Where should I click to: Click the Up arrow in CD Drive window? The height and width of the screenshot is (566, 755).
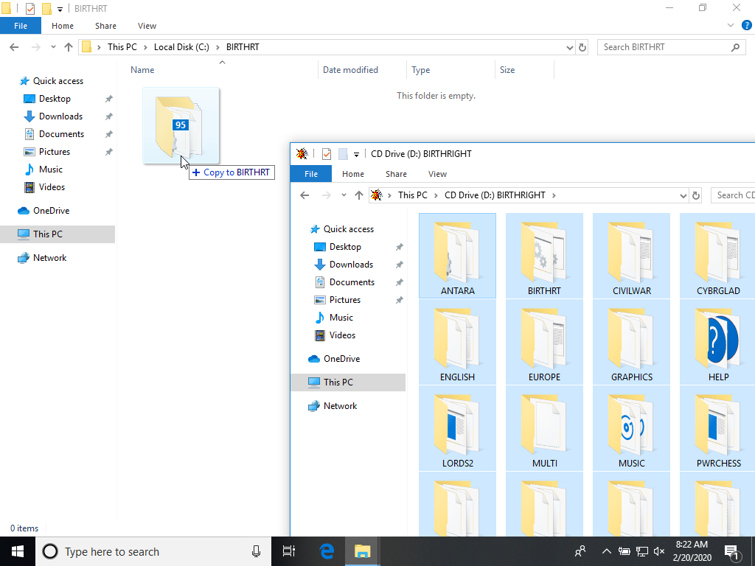click(359, 195)
